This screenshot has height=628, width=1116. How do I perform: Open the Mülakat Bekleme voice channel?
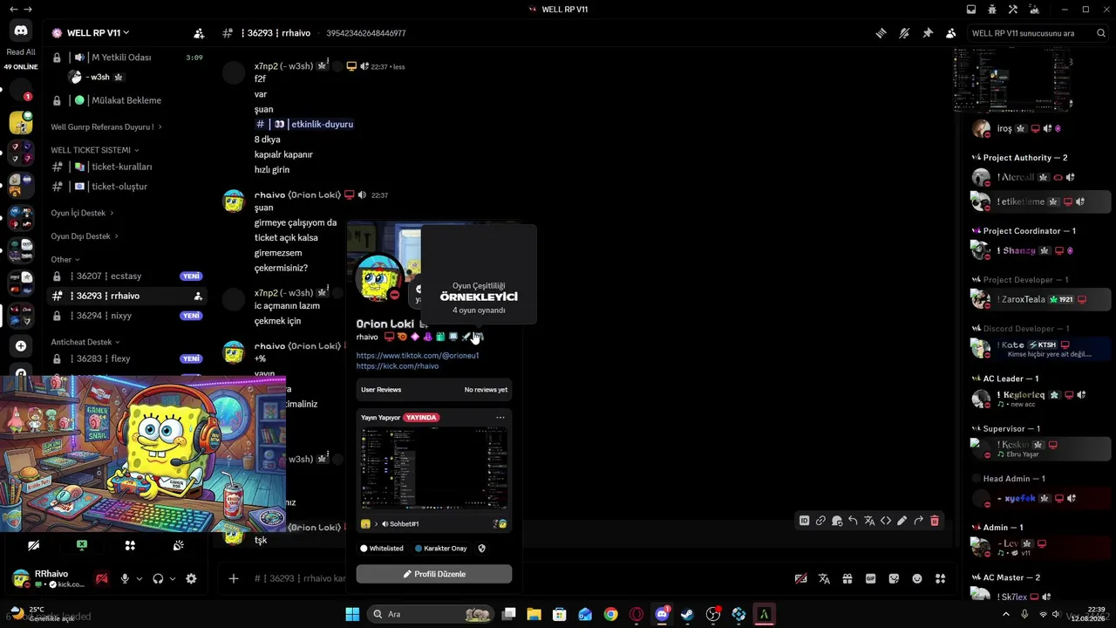click(x=126, y=100)
